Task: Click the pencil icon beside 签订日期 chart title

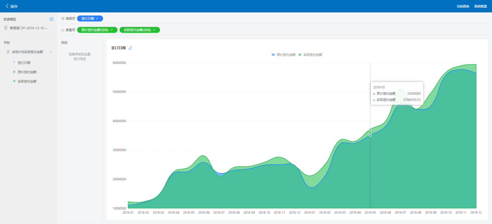Action: [130, 48]
